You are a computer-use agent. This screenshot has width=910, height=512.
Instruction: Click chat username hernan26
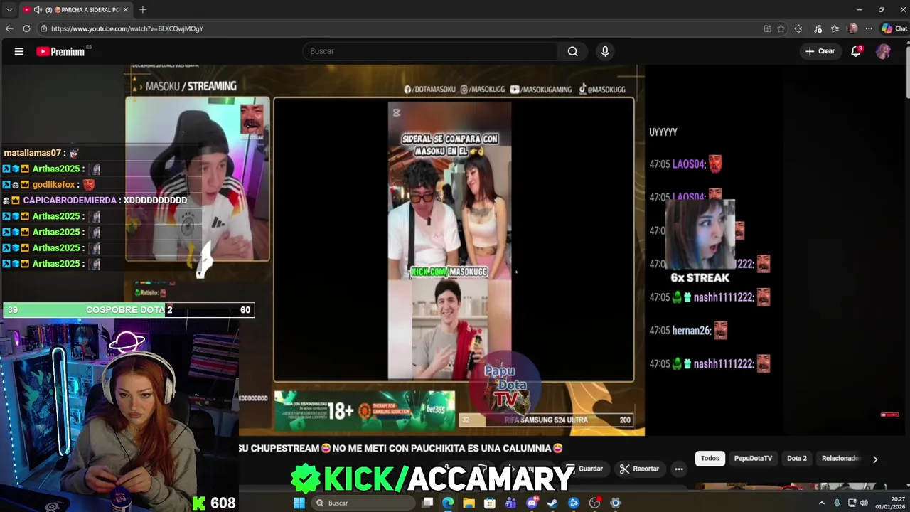(690, 331)
